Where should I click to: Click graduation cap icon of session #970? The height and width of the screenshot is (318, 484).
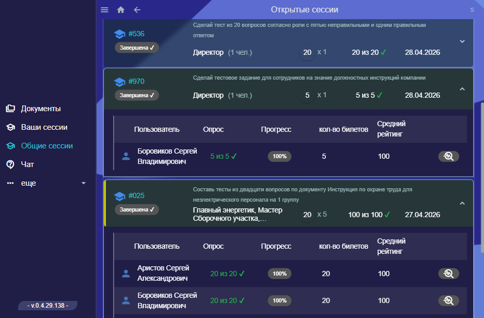(119, 82)
